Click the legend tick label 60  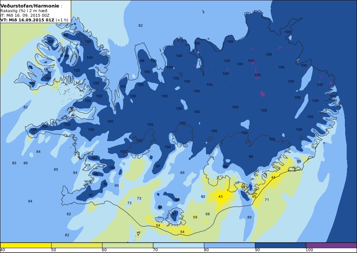[x=104, y=250]
